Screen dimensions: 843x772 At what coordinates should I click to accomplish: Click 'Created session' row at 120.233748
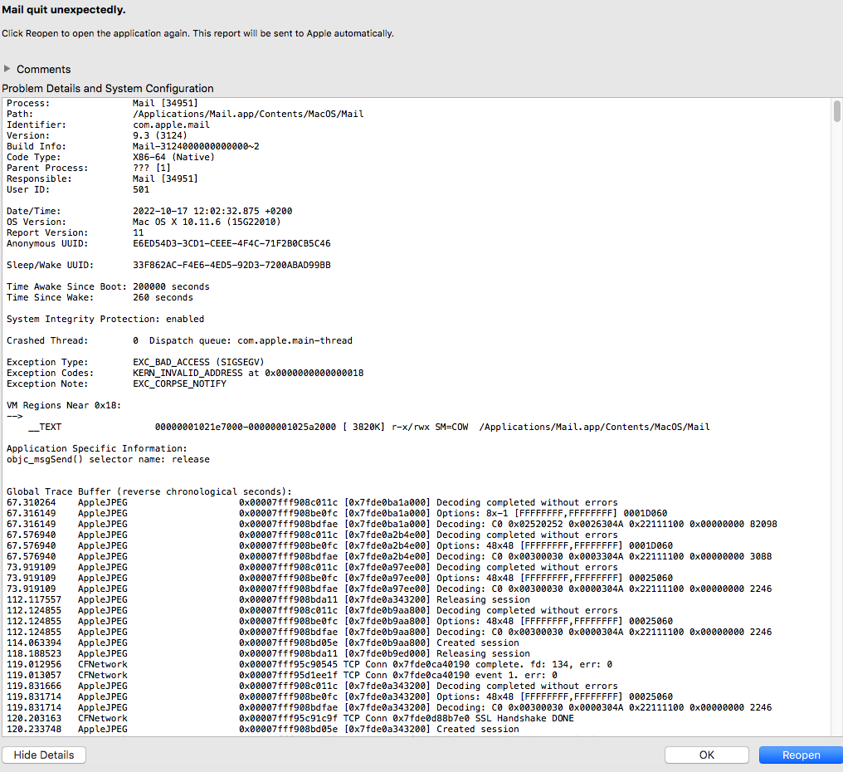point(263,729)
